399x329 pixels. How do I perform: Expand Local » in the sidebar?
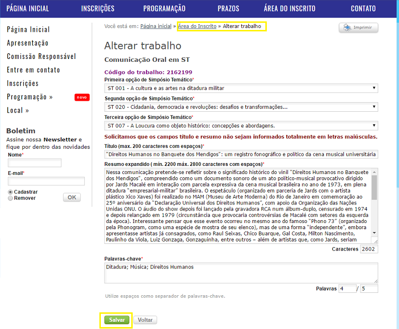[18, 110]
